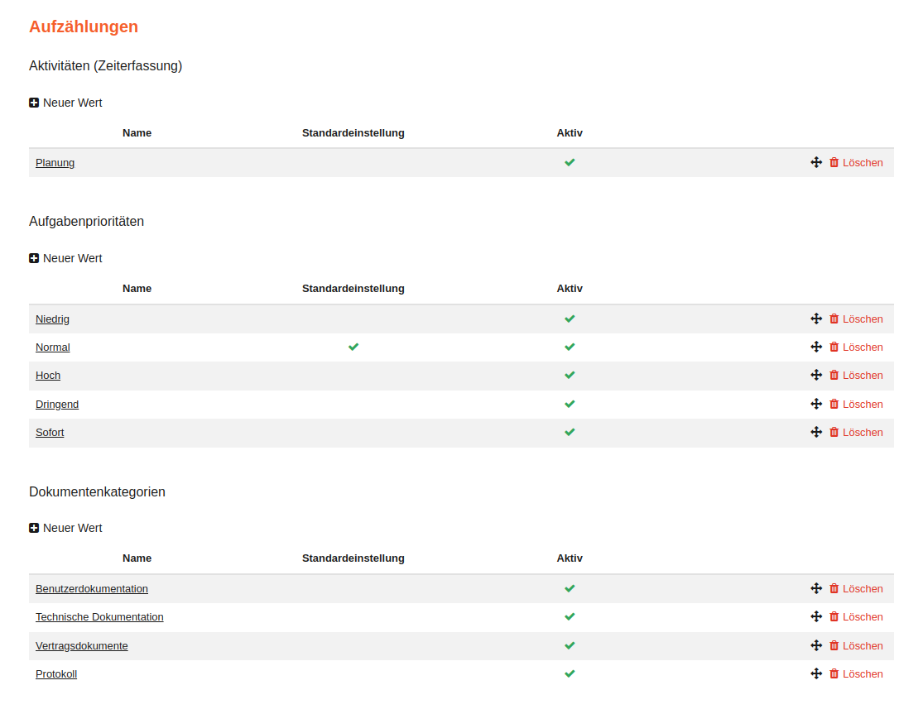Click the plus icon under Dokumentenkategorien
The height and width of the screenshot is (714, 923).
tap(34, 528)
